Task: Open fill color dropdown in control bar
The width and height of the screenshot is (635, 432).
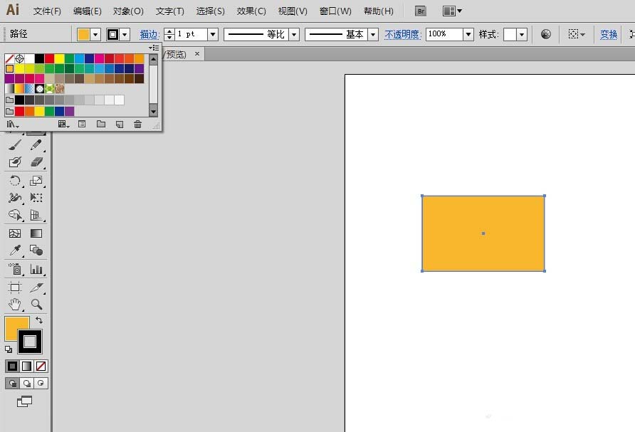Action: pyautogui.click(x=95, y=34)
